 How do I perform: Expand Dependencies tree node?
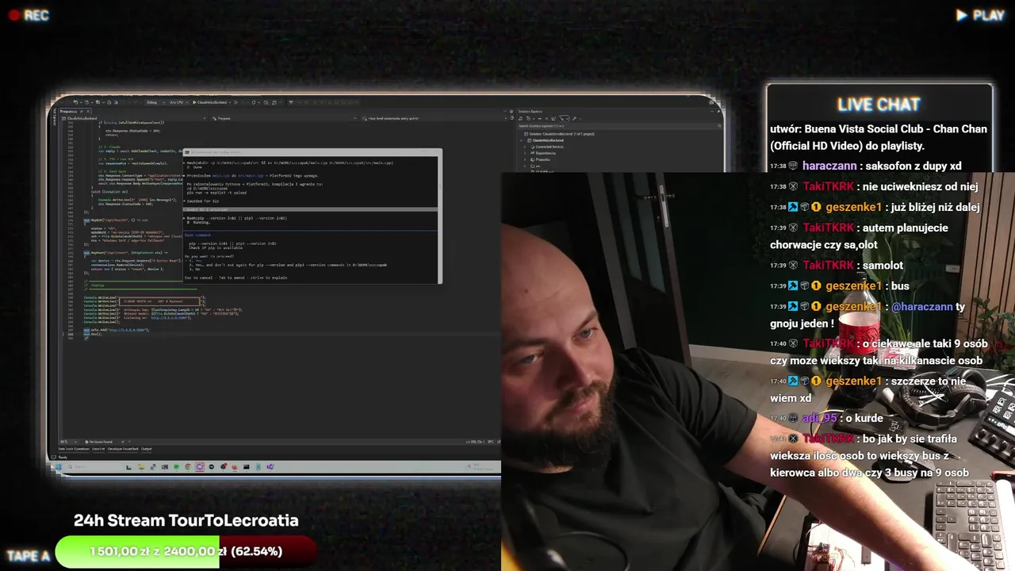(525, 153)
